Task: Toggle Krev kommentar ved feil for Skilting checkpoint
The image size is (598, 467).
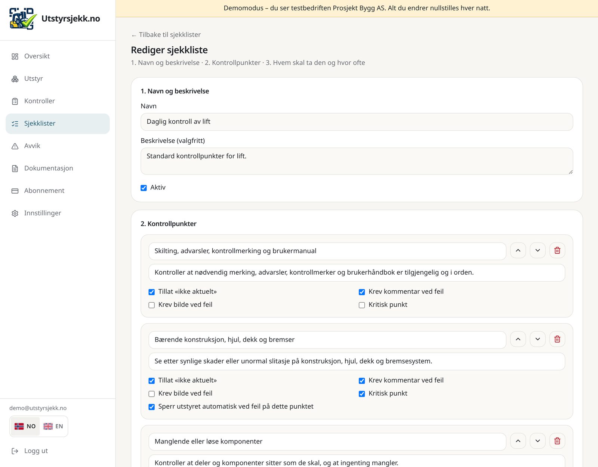Action: click(x=362, y=292)
